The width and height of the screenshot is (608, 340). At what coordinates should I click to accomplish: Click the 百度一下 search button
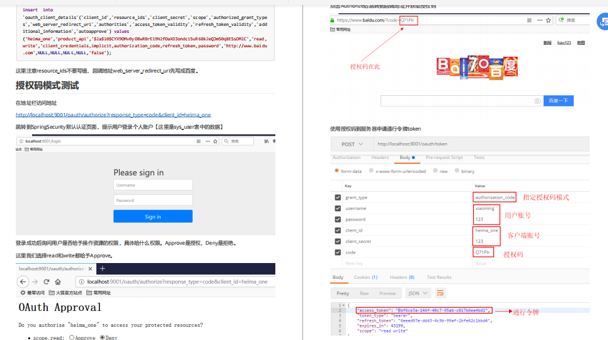click(558, 100)
